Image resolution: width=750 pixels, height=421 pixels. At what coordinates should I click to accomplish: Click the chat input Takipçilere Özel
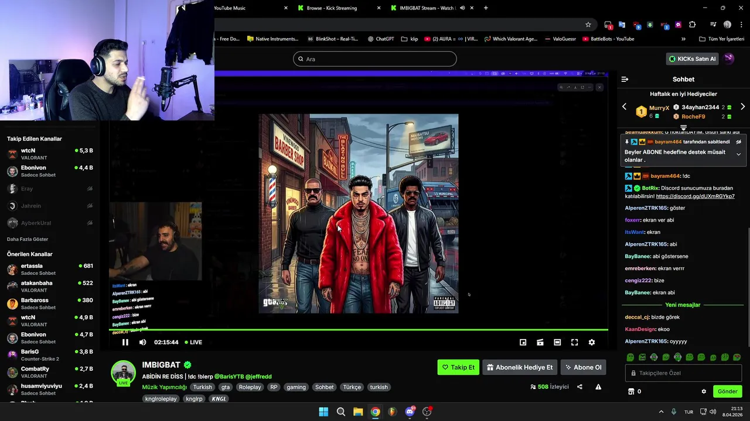click(x=683, y=373)
